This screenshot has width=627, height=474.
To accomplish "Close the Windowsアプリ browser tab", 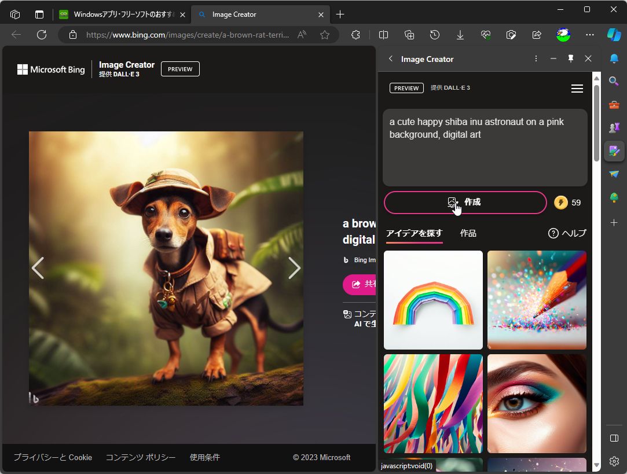I will (x=182, y=15).
